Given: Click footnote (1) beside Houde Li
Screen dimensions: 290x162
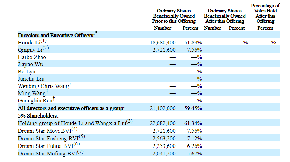Looking at the screenshot, I should click(x=43, y=41).
